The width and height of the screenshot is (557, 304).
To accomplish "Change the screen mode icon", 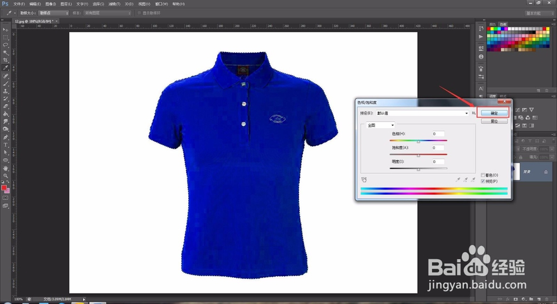I will 6,205.
